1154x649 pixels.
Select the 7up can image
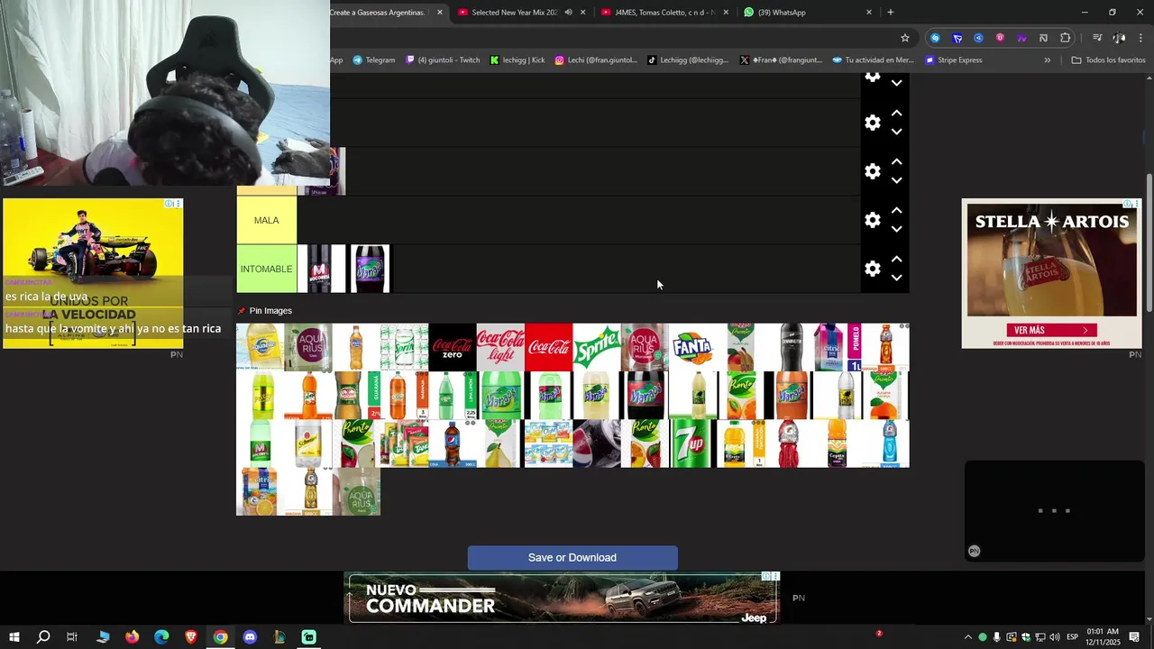(x=692, y=443)
